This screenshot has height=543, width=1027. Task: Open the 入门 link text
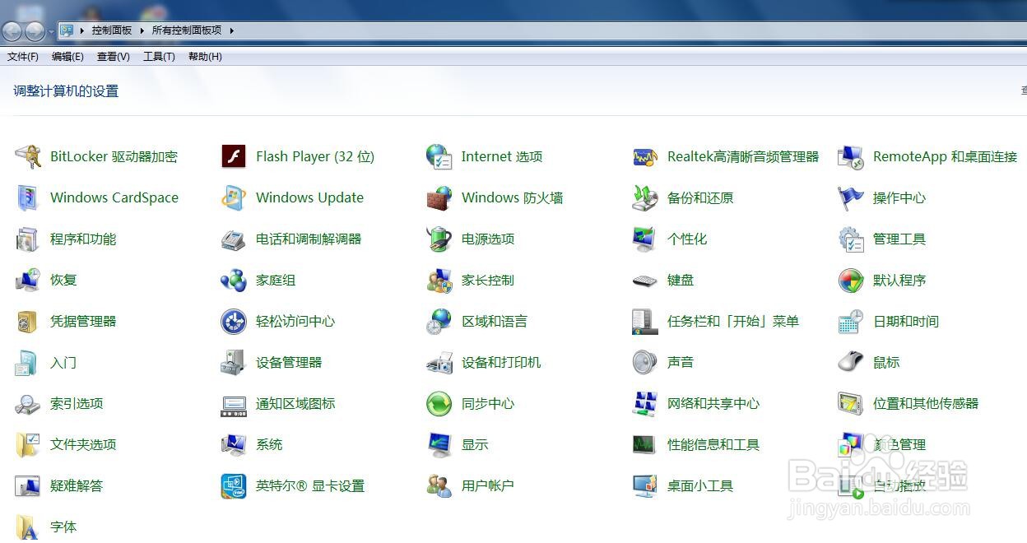63,362
